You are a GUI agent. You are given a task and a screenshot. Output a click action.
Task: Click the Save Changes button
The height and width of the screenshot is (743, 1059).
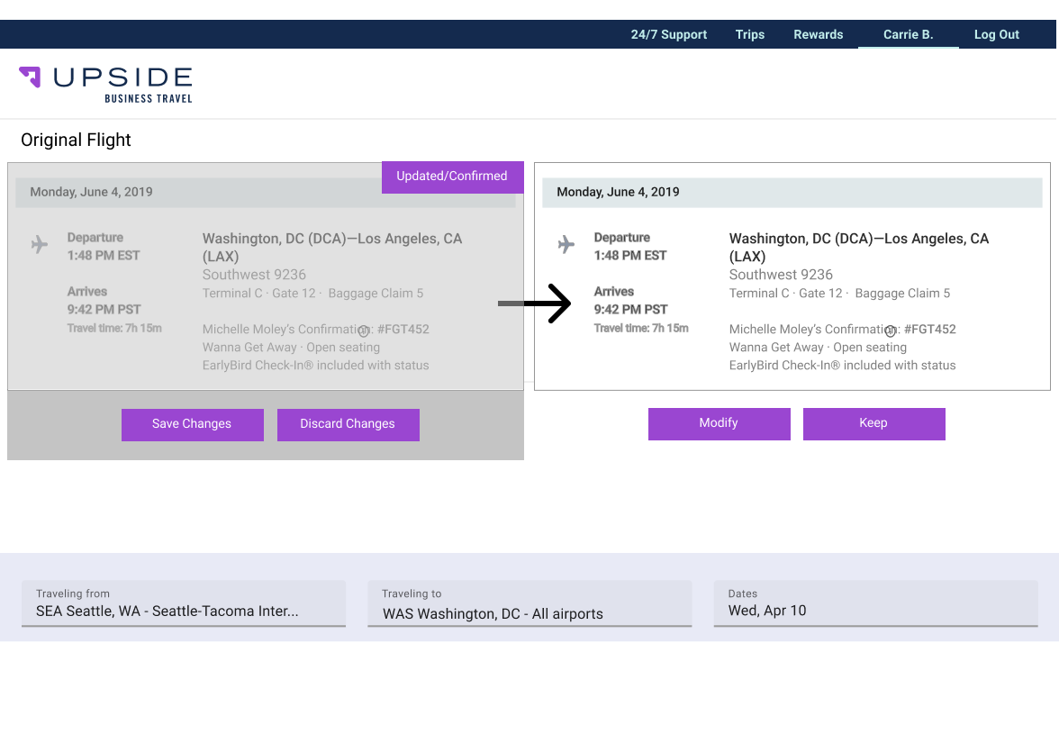point(193,424)
